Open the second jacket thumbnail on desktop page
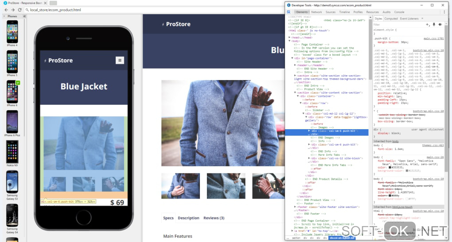Image resolution: width=452 pixels, height=242 pixels. 226,186
